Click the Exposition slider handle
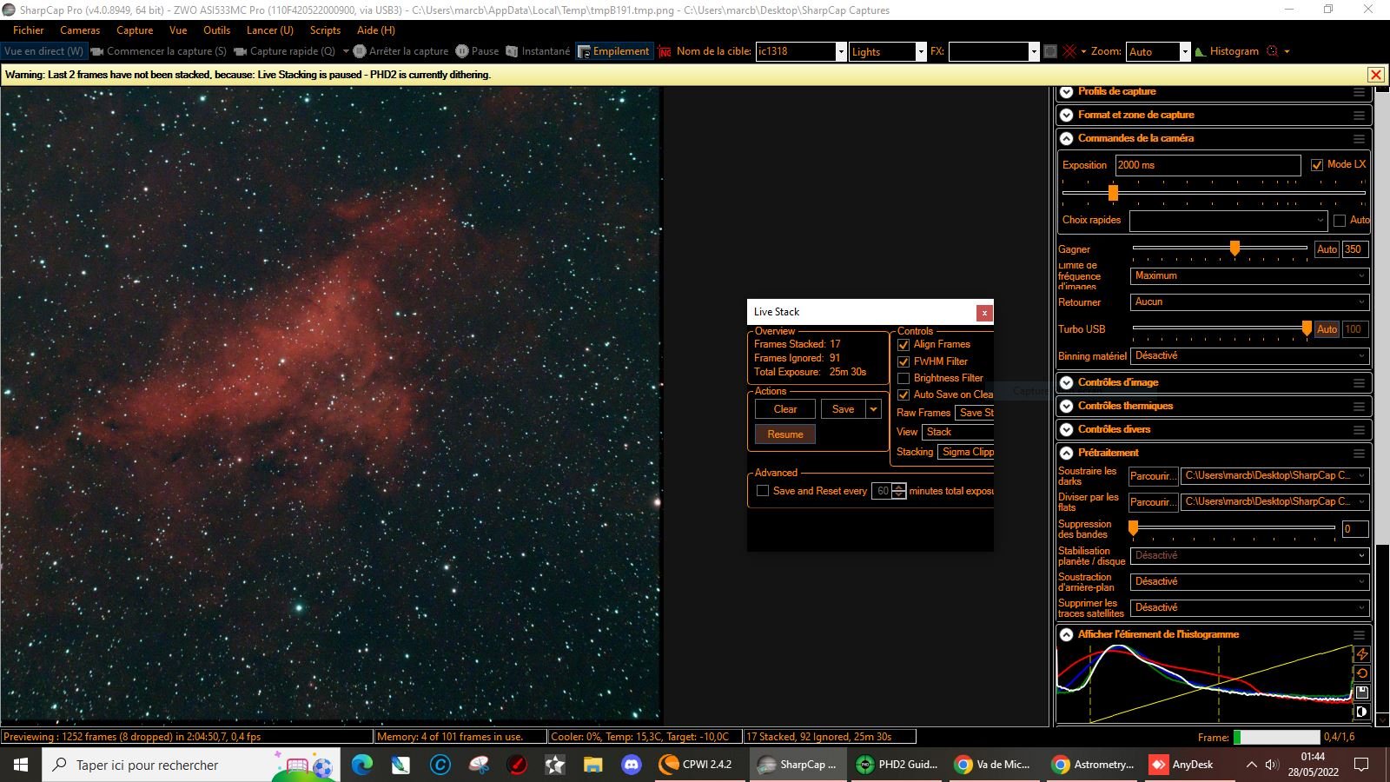1390x782 pixels. [x=1113, y=193]
